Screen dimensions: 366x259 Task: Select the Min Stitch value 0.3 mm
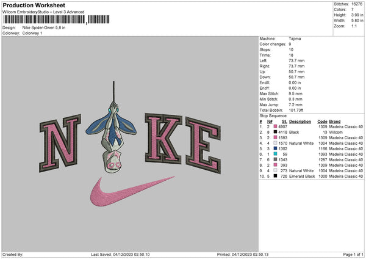click(x=295, y=99)
